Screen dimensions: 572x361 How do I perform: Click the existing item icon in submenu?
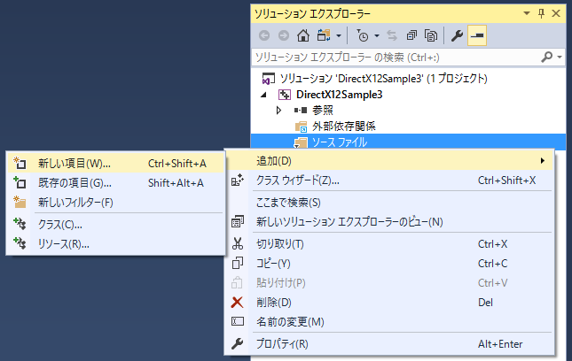pyautogui.click(x=20, y=182)
